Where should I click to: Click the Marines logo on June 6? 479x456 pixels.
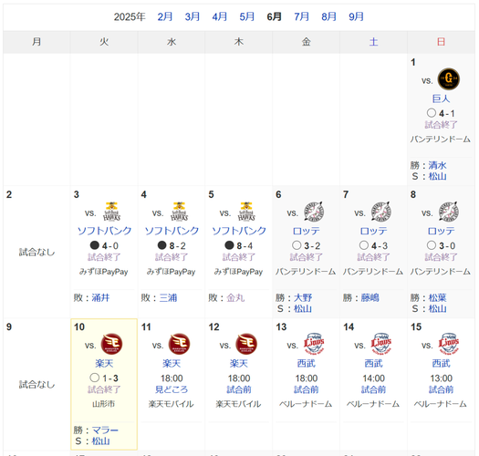tap(314, 212)
